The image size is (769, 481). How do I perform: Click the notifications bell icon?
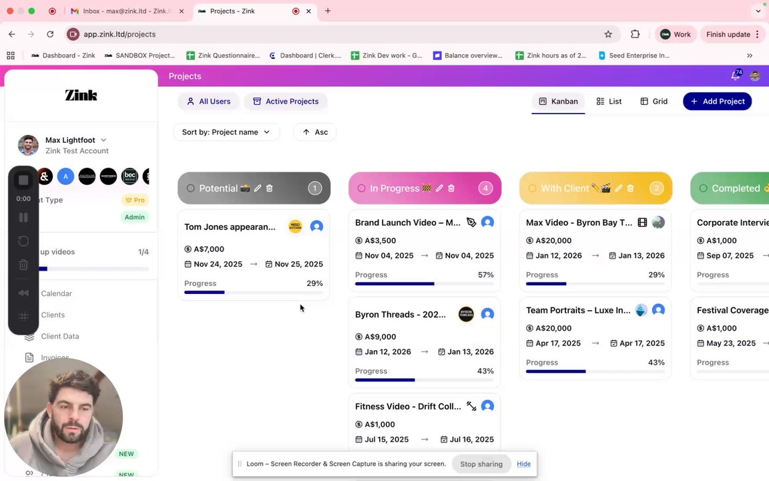[735, 76]
